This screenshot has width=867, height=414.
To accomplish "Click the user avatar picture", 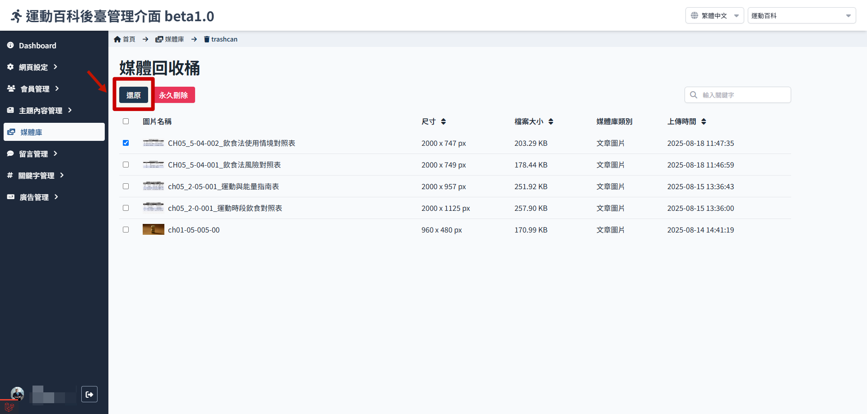I will click(18, 394).
